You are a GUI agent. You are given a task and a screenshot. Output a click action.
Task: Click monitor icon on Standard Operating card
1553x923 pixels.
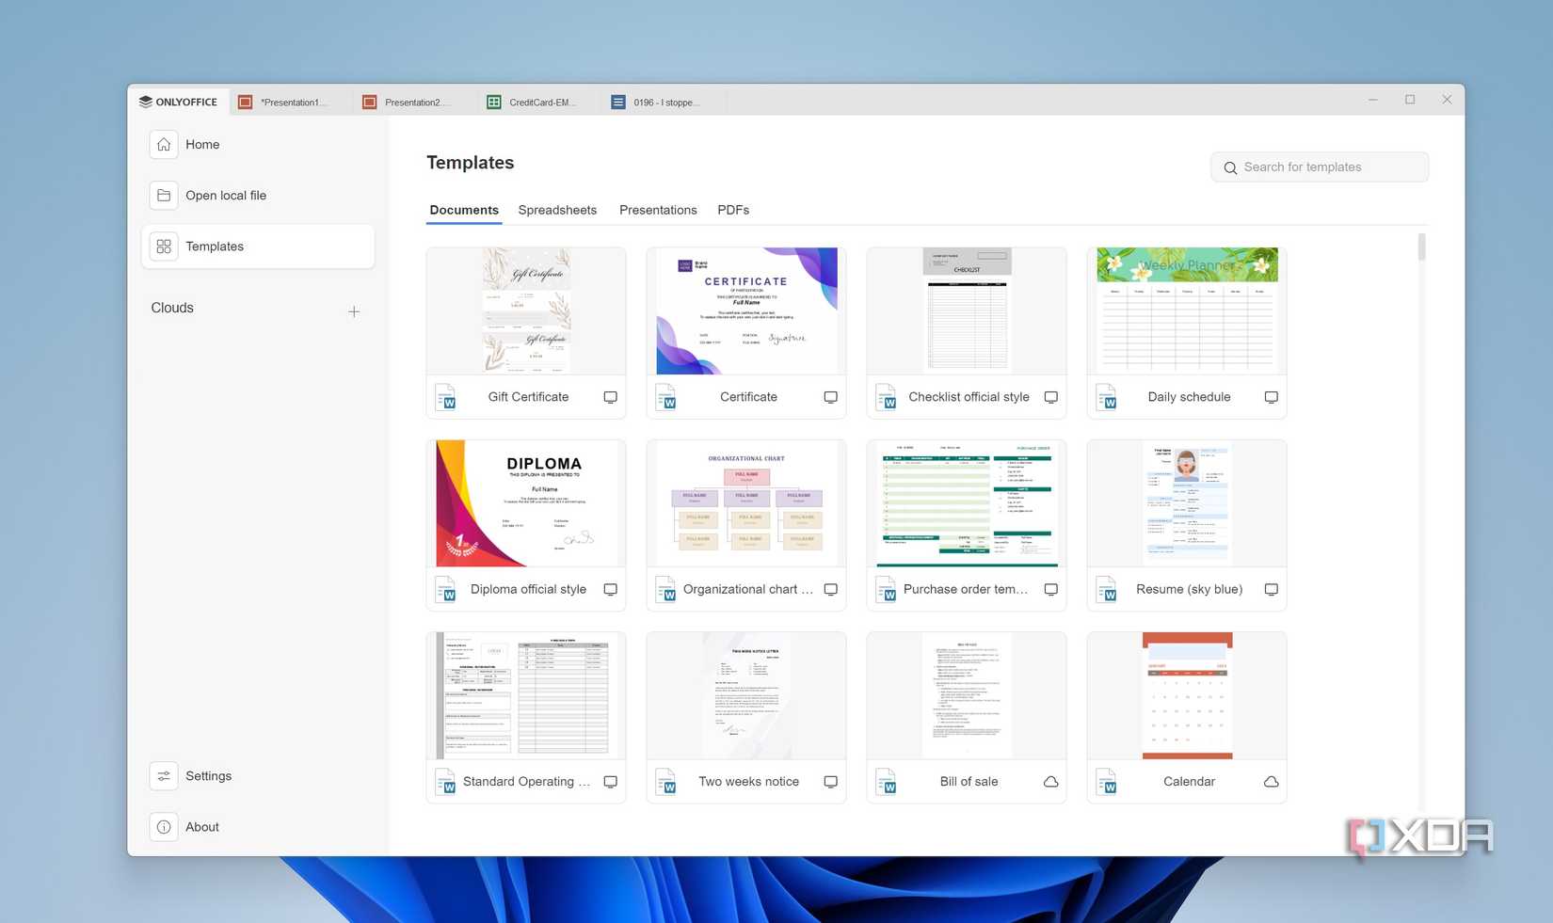610,781
